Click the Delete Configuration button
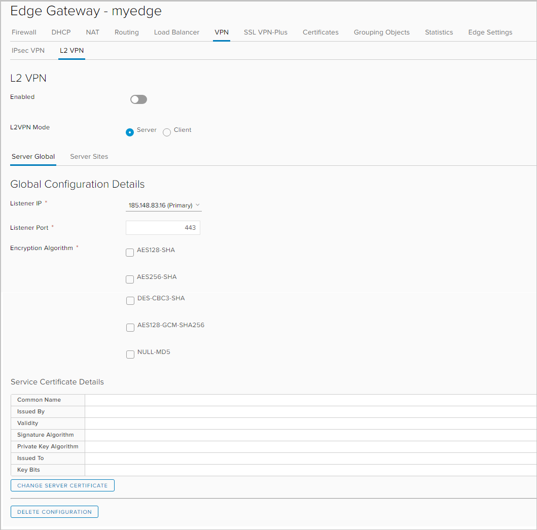Screen dimensions: 537x530 [x=54, y=512]
